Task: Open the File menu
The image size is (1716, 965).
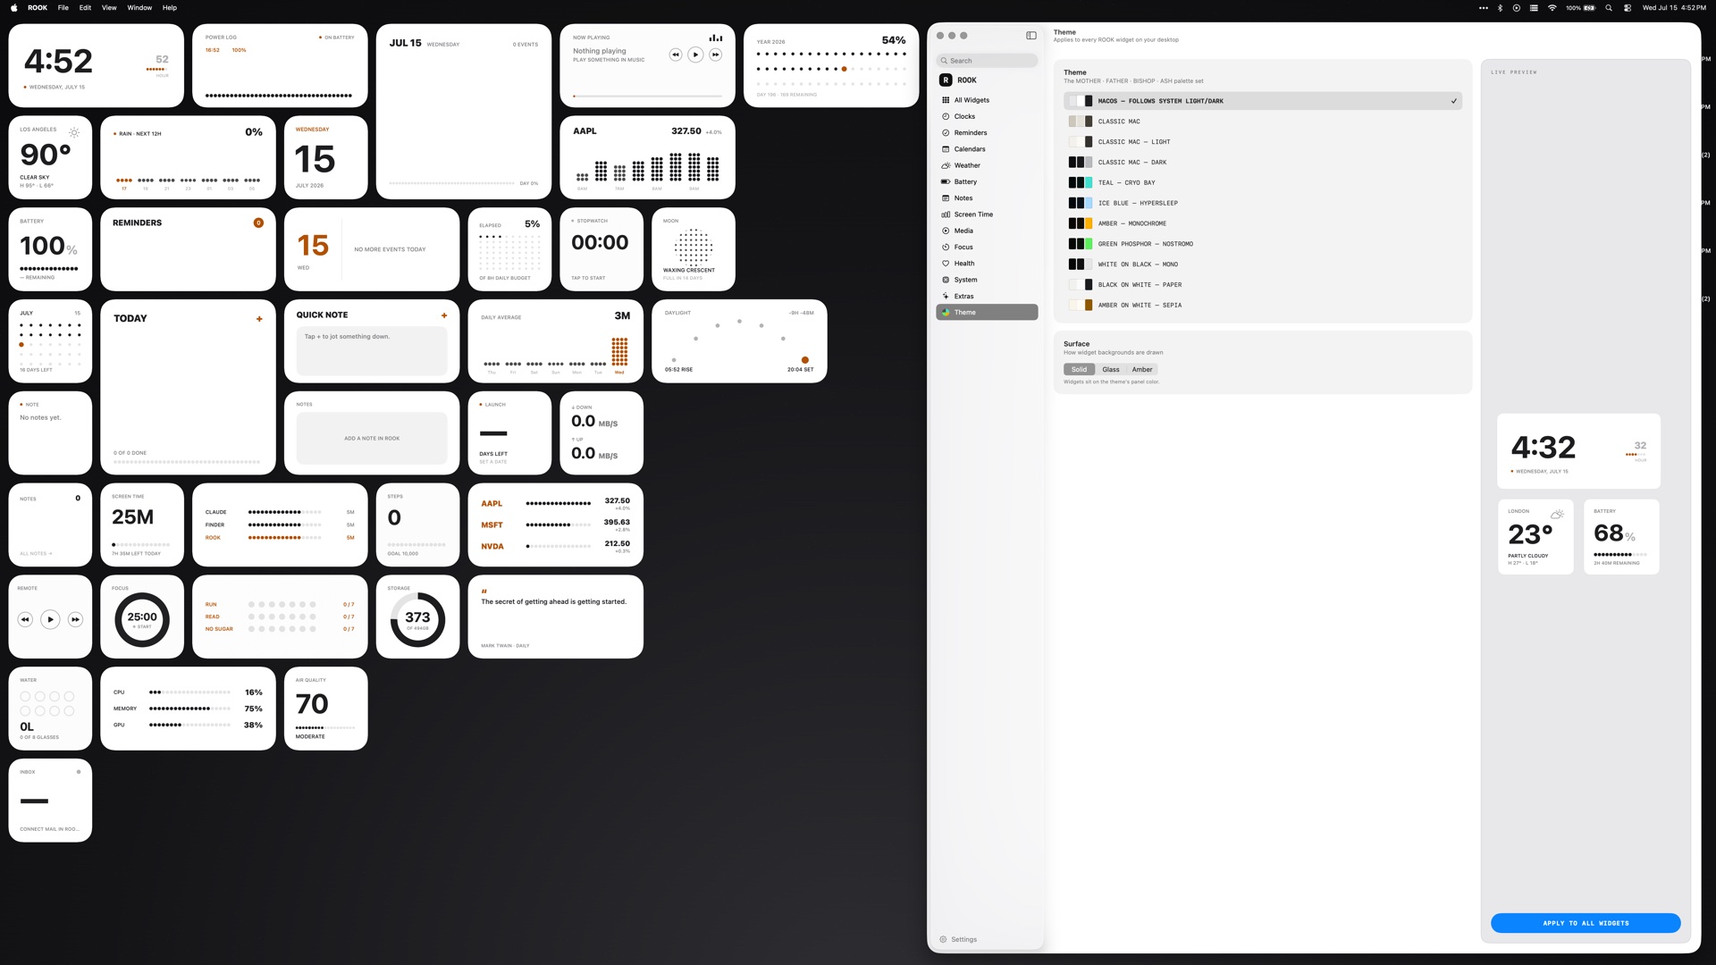Action: [63, 7]
